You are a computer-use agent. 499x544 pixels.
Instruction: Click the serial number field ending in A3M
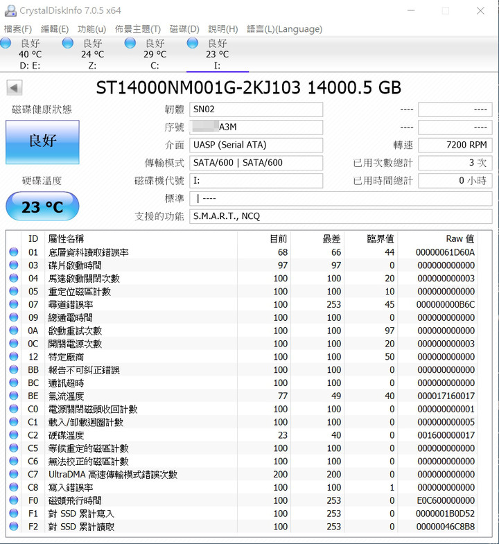(x=256, y=128)
